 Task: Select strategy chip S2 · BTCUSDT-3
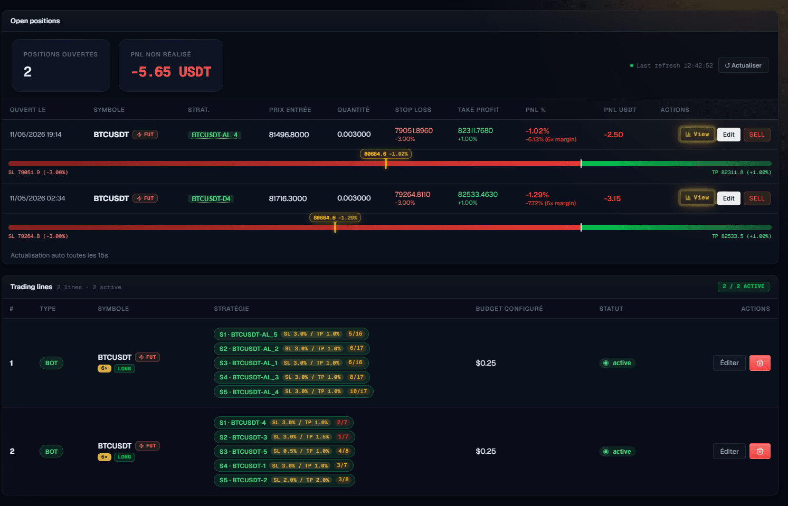[284, 437]
